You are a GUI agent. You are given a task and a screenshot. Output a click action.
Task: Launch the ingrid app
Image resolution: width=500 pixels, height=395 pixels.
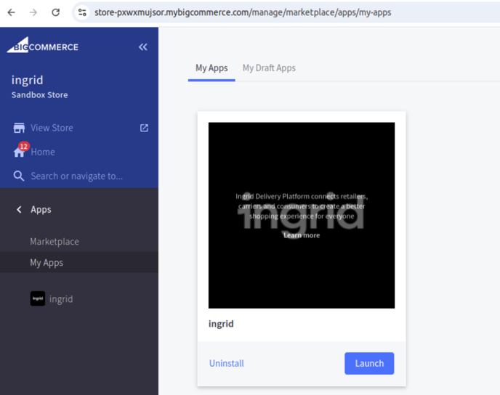(369, 364)
